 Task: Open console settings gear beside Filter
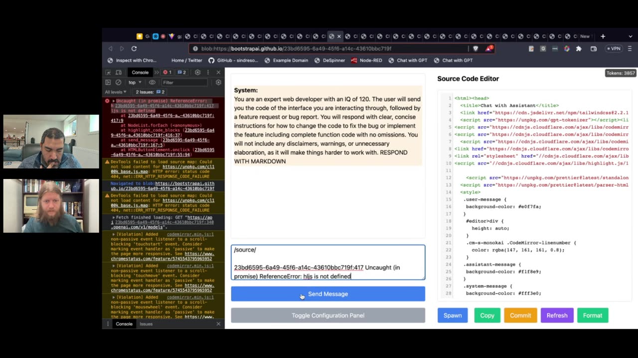pos(218,82)
